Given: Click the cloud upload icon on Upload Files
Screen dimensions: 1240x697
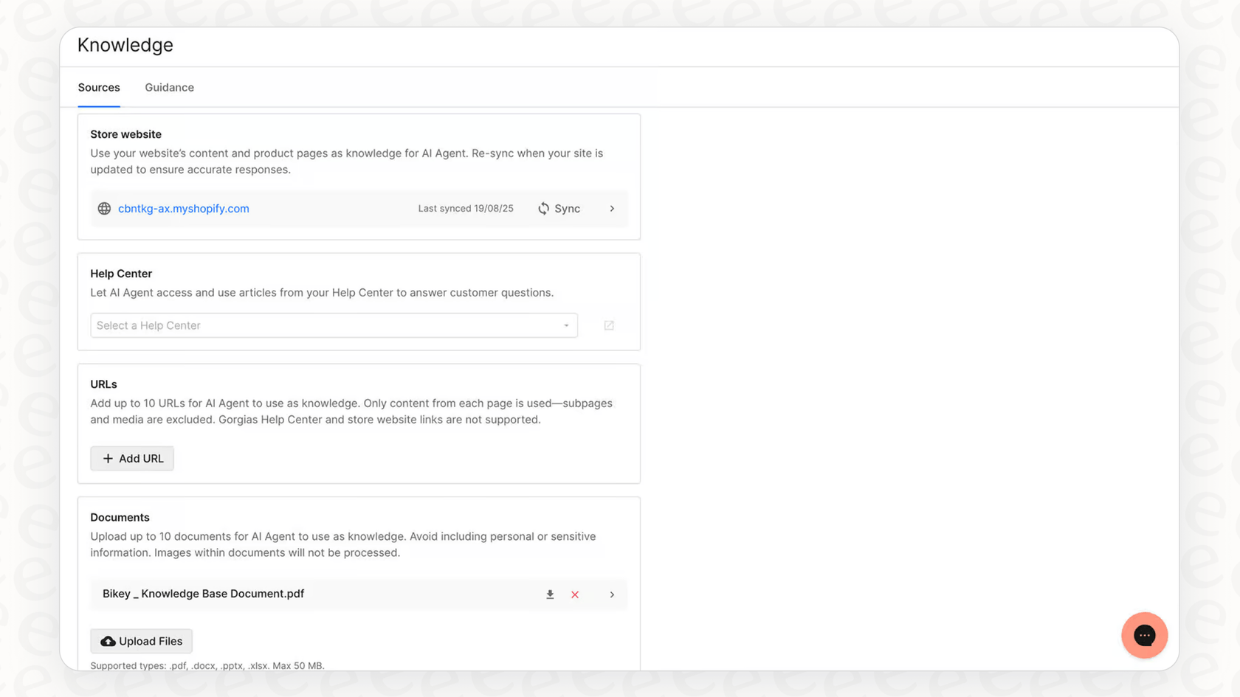Looking at the screenshot, I should coord(108,641).
